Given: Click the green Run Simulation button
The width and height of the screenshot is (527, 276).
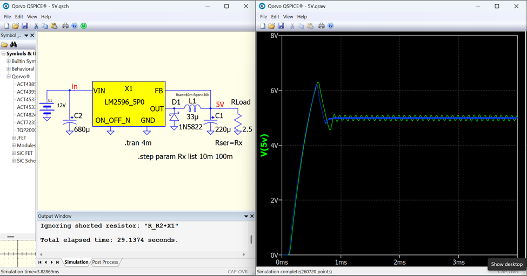Looking at the screenshot, I should (84, 26).
